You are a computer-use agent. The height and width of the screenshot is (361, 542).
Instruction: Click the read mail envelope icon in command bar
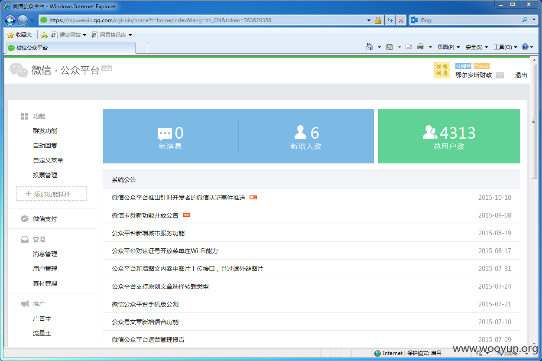point(409,47)
